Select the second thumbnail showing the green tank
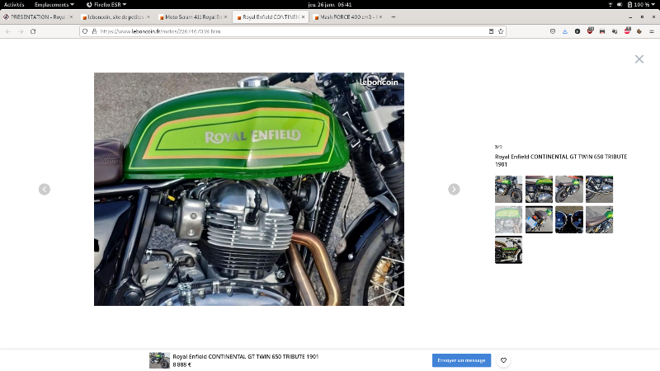 click(x=539, y=190)
